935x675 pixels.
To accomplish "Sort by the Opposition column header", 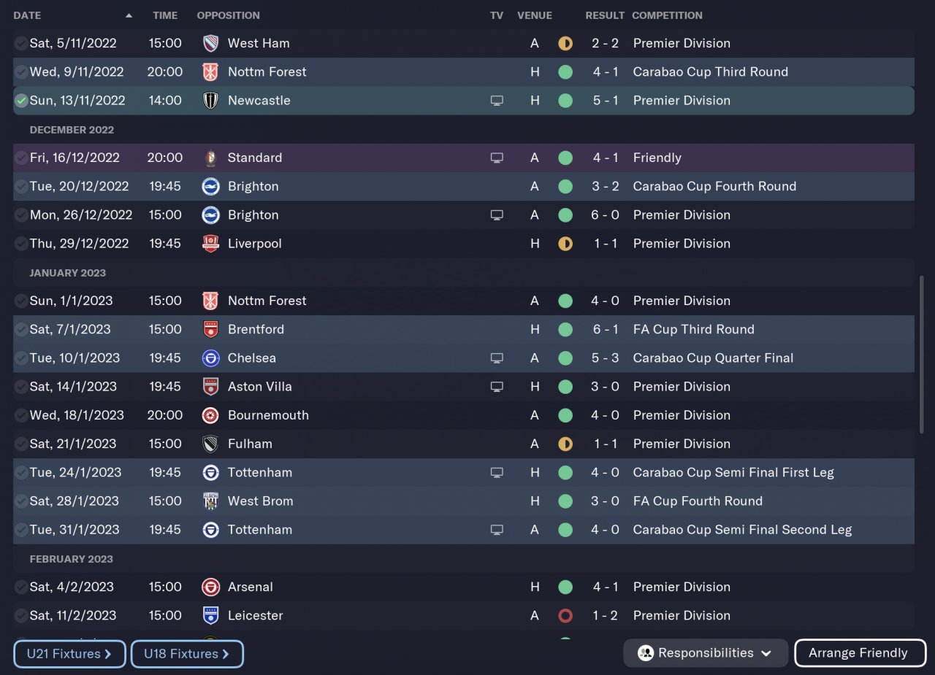I will (x=228, y=15).
